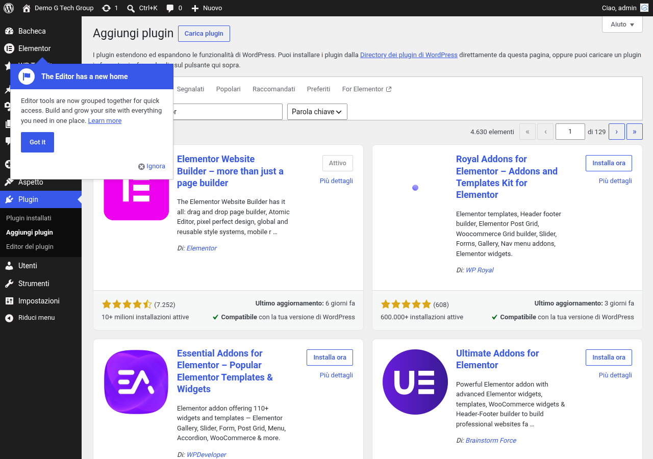Switch to the Popolari tab
Screen dimensions: 653x459
point(228,89)
